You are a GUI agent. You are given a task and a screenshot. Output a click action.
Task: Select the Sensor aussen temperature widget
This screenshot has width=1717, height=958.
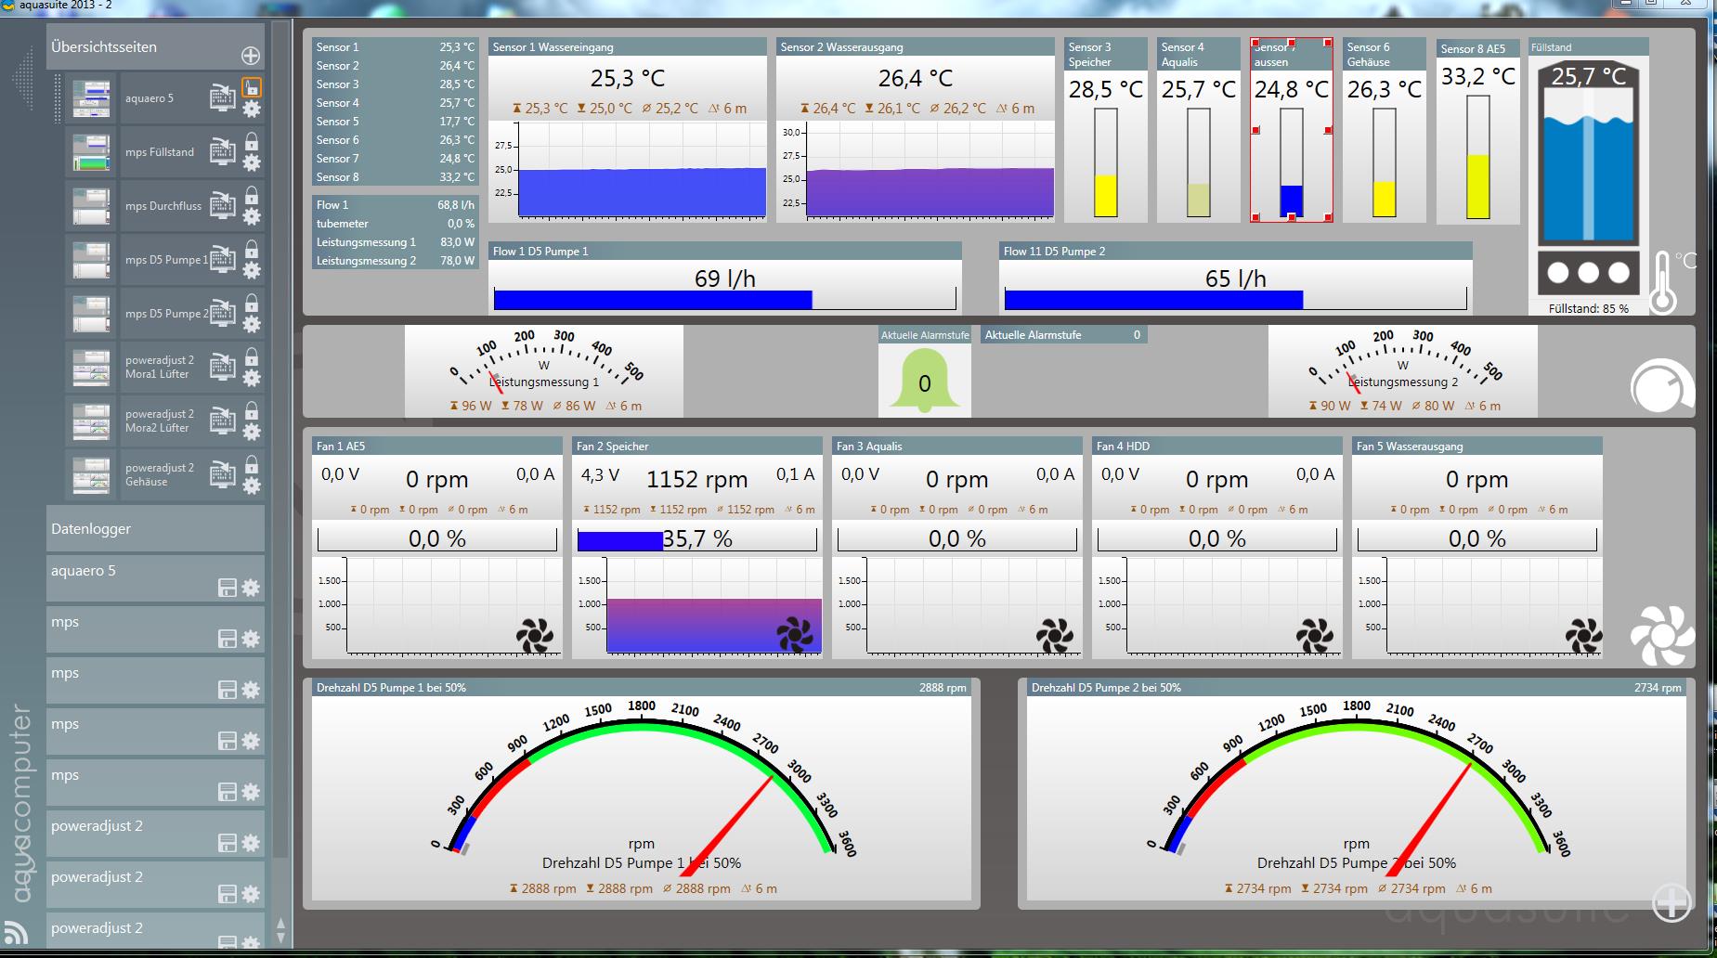point(1291,130)
